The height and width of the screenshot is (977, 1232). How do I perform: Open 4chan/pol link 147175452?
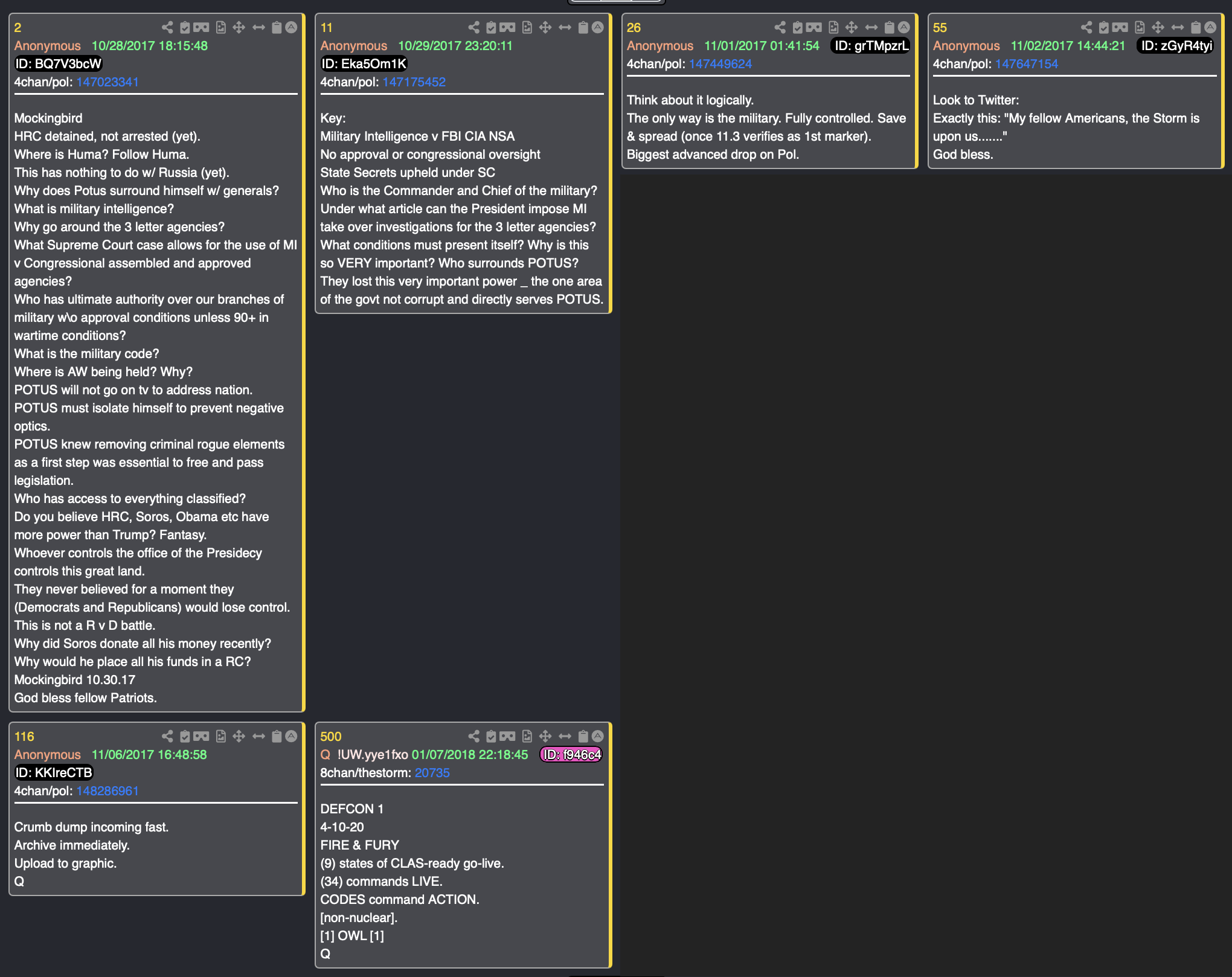414,82
